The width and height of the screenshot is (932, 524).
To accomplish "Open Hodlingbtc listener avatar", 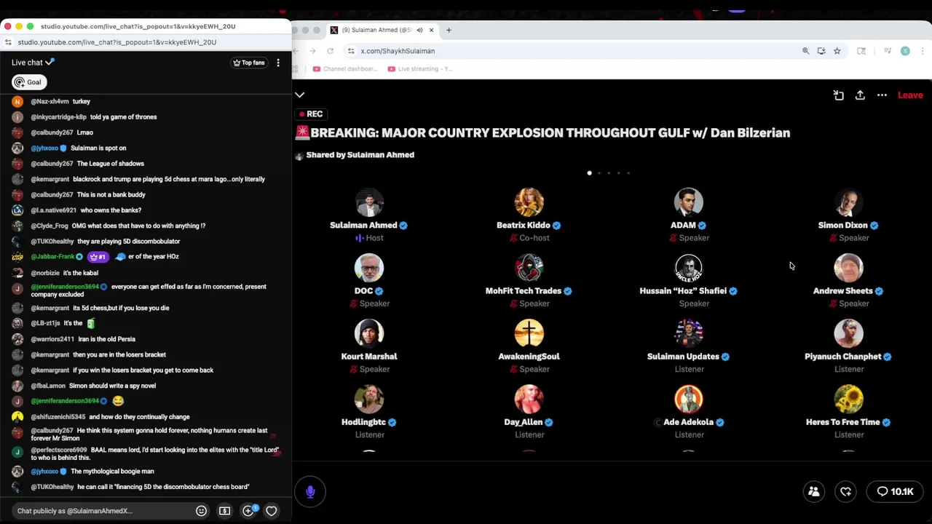I will click(369, 400).
